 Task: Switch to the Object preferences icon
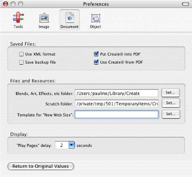coord(96,18)
